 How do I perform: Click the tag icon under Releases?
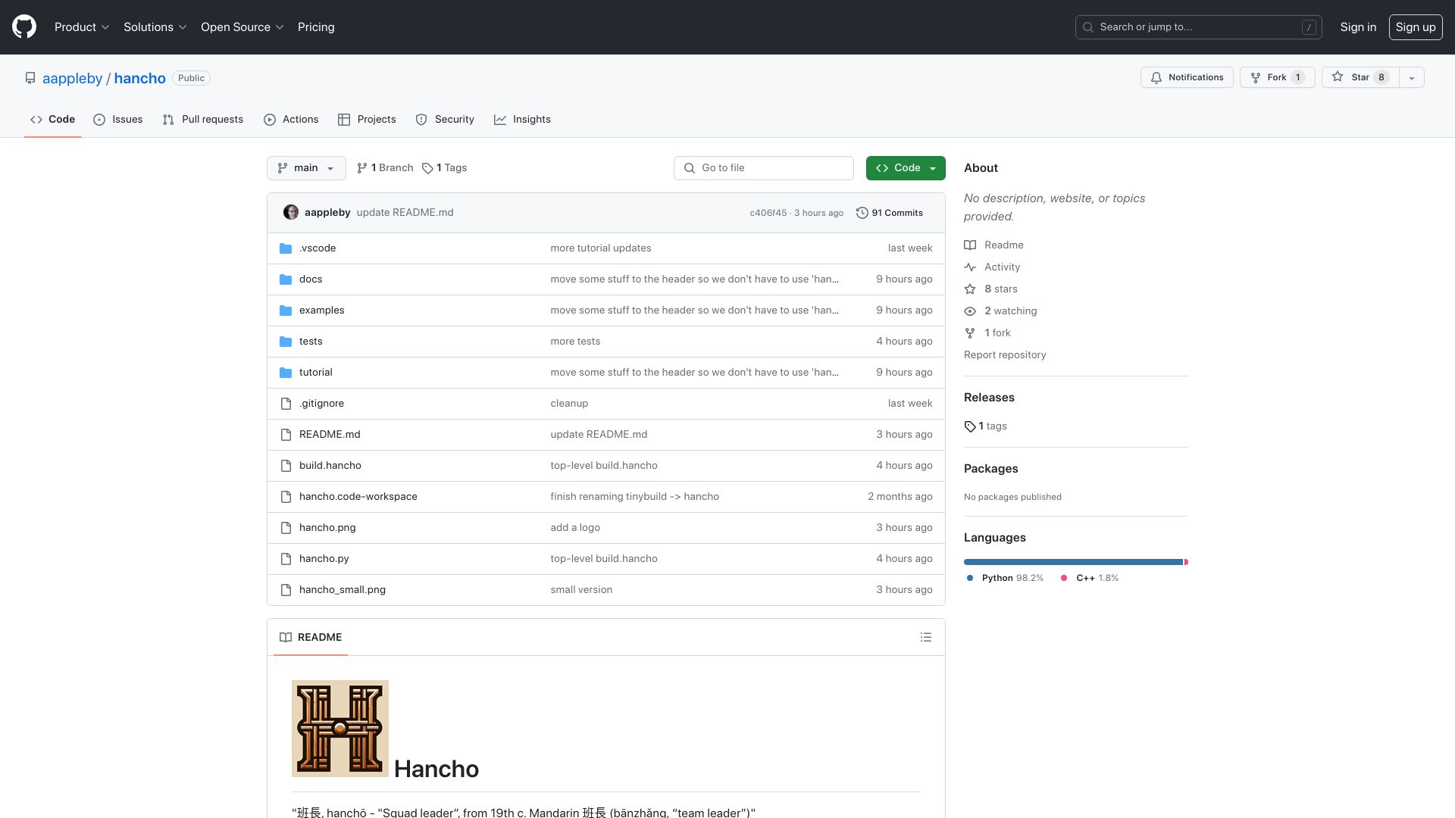tap(969, 426)
